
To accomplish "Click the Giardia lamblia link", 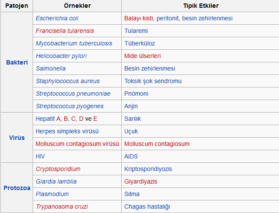I will [56, 181].
